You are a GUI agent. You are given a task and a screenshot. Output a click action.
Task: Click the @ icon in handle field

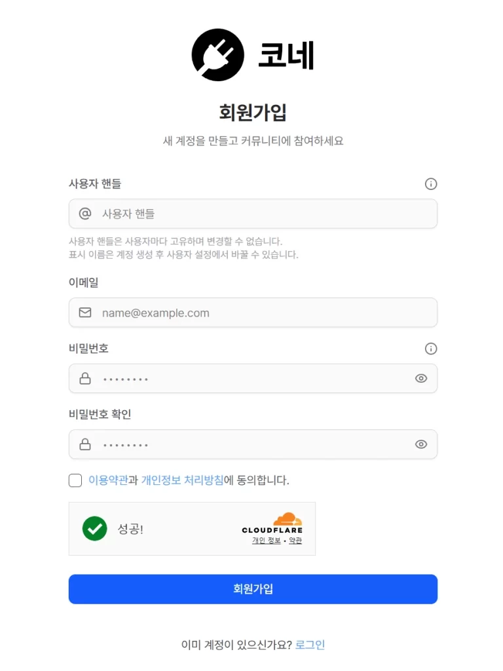(x=85, y=213)
